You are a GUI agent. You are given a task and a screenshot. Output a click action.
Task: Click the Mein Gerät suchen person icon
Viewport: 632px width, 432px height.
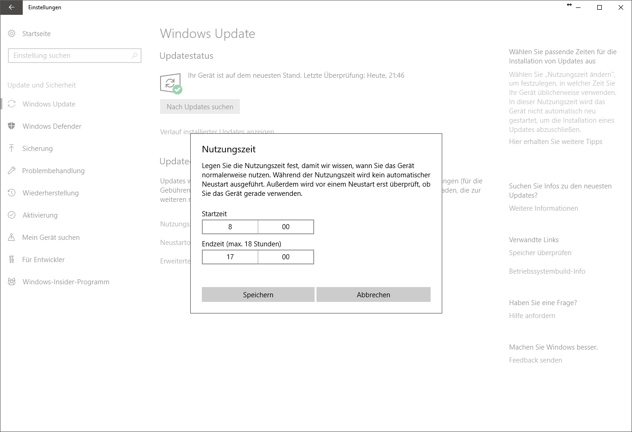pos(12,237)
